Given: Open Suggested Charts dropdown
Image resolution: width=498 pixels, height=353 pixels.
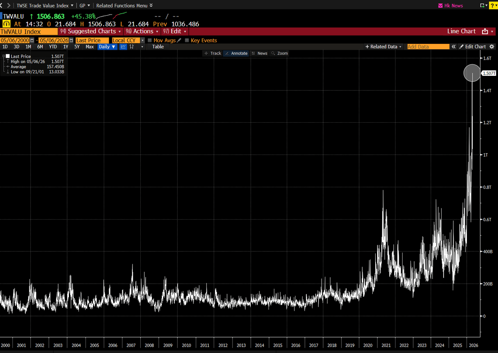Looking at the screenshot, I should pos(90,31).
